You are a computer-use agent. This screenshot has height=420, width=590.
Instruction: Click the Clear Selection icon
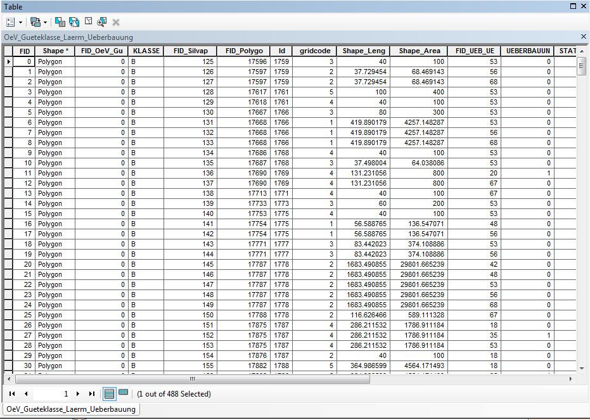(x=88, y=22)
